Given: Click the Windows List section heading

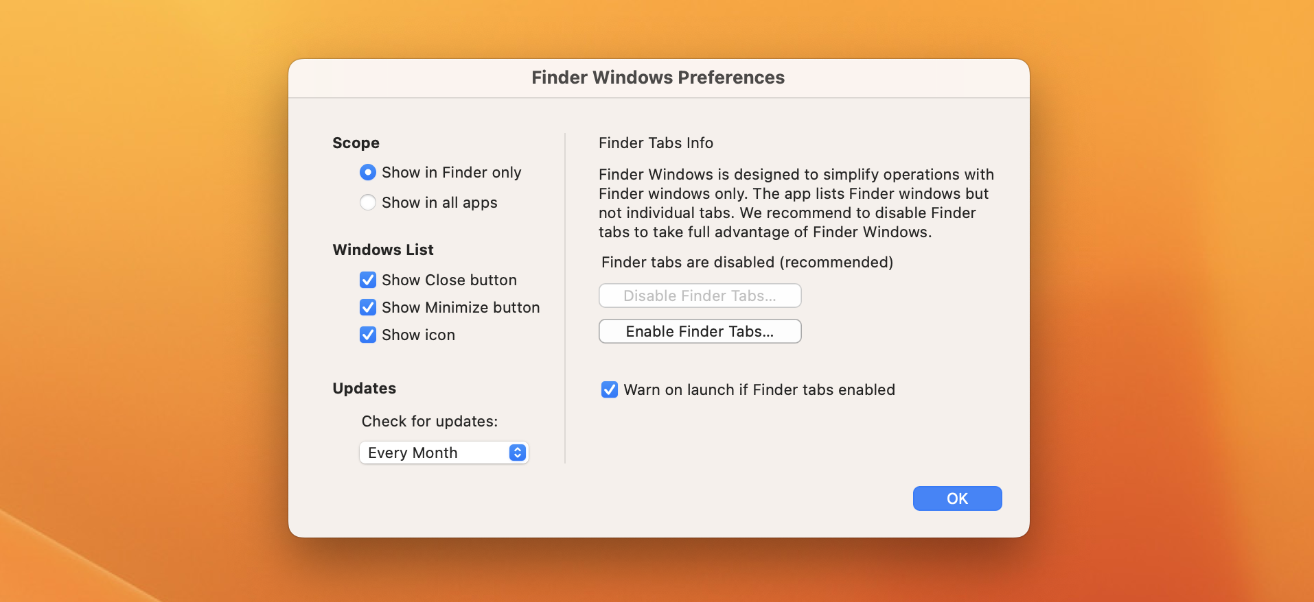Looking at the screenshot, I should coord(383,250).
